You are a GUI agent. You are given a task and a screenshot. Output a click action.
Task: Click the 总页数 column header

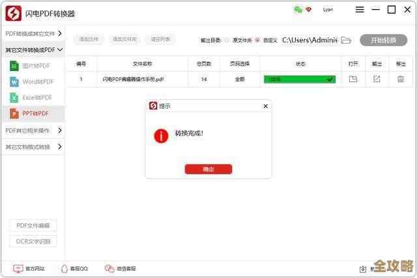tap(204, 64)
